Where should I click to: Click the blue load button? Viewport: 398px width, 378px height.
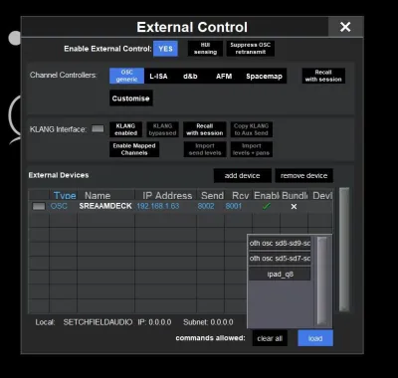(x=315, y=338)
